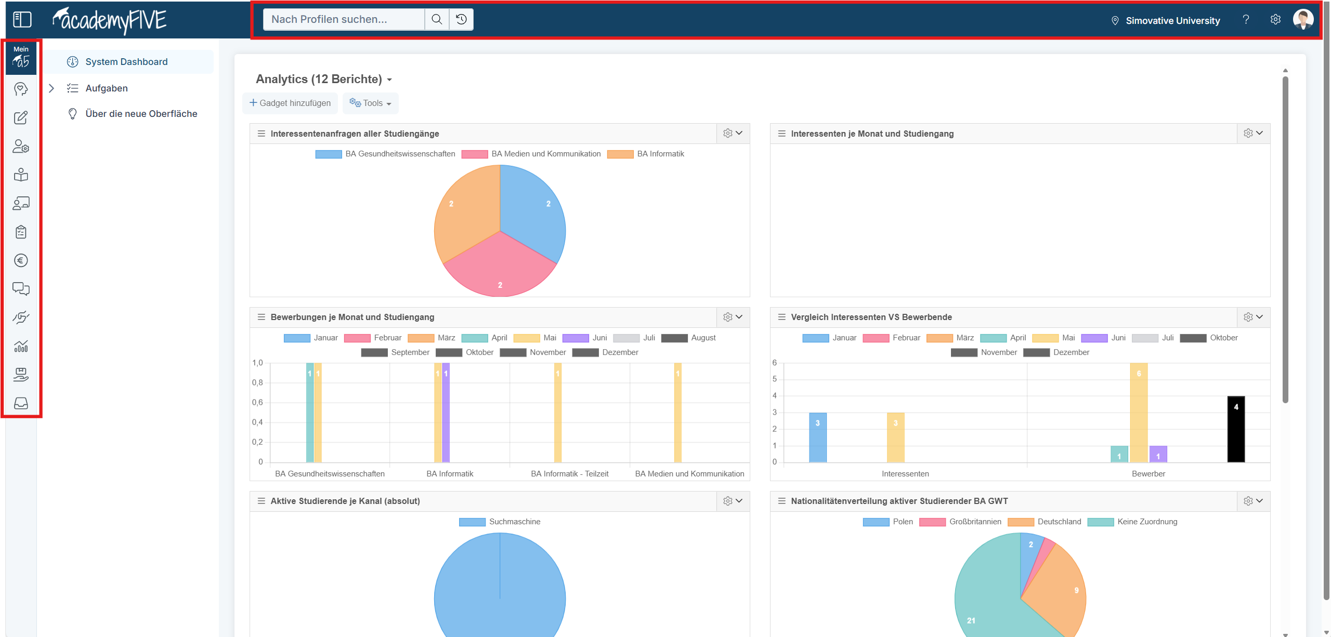
Task: Toggle Deutschland legend in nationality chart
Action: click(x=1044, y=522)
